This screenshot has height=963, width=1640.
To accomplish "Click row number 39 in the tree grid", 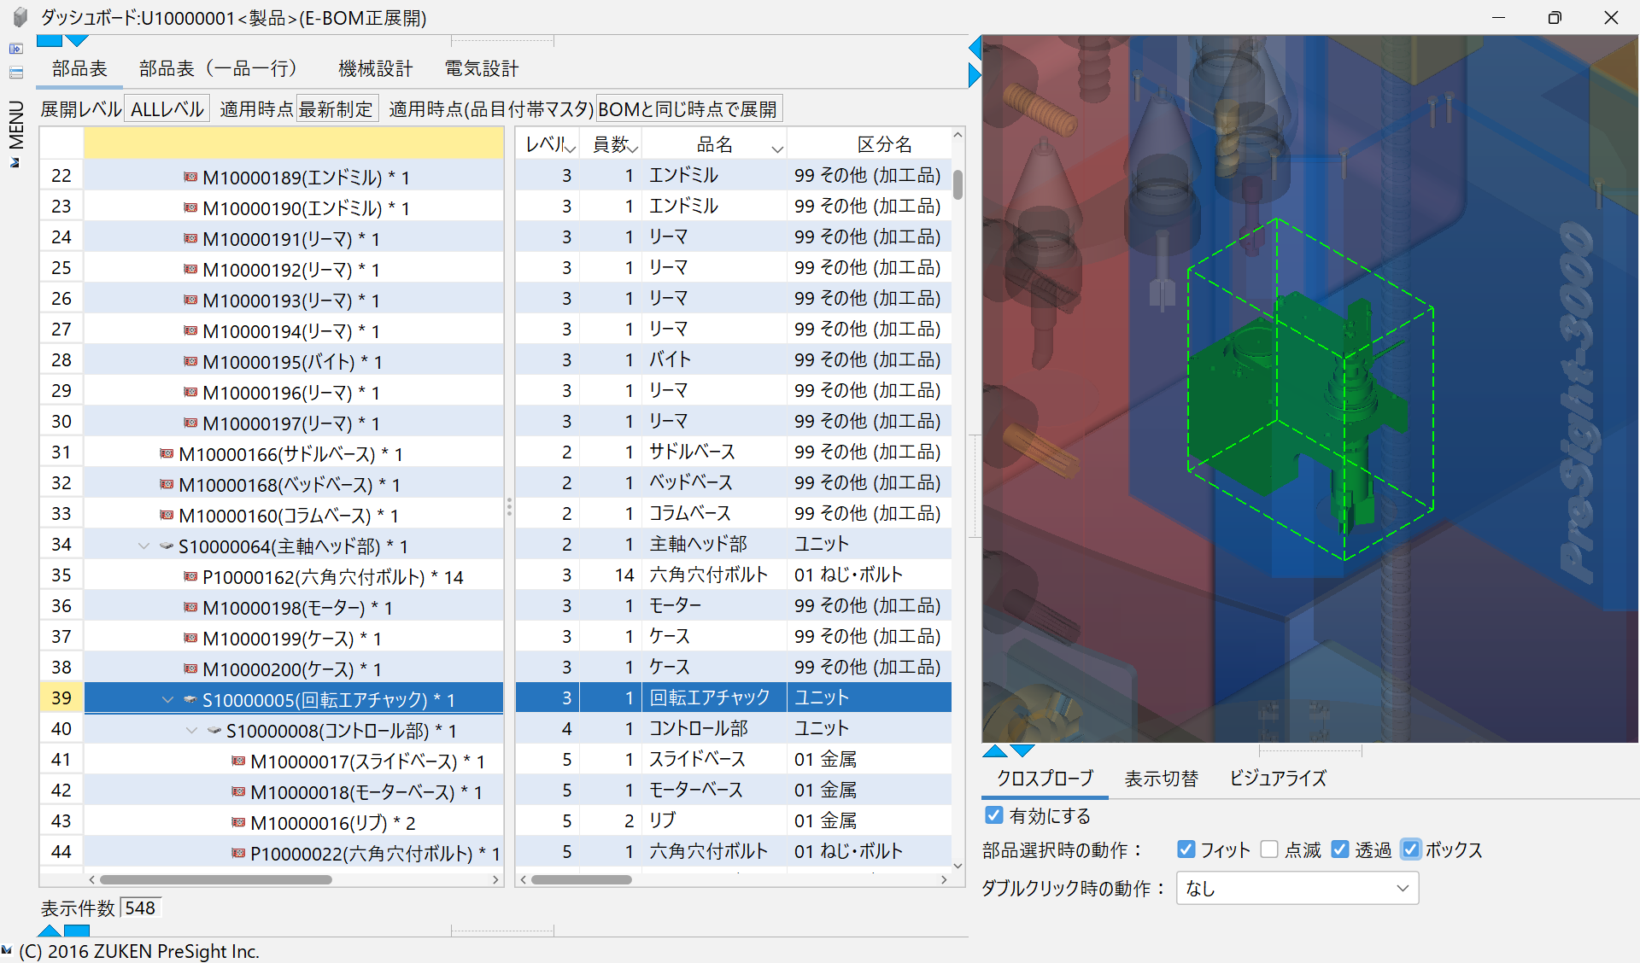I will pyautogui.click(x=61, y=697).
